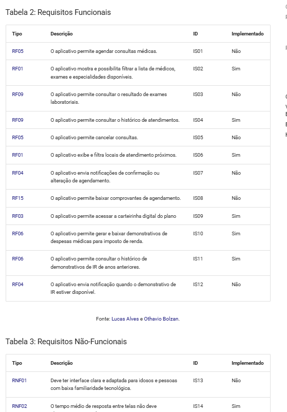The height and width of the screenshot is (412, 287).
Task: Click the RNF01 requirement link
Action: (x=20, y=381)
